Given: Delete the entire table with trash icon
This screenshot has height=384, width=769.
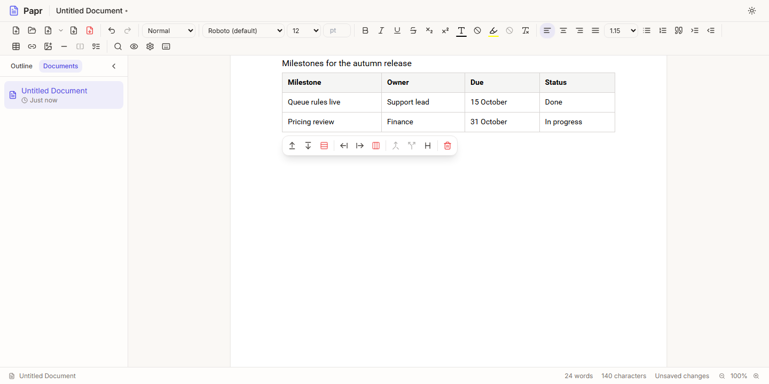Looking at the screenshot, I should 448,146.
